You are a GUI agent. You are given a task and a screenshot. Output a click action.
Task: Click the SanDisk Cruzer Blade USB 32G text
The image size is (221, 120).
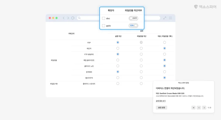172,93
